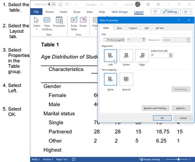The image size is (195, 162).
Task: Toggle the AutoSave switch
Action: 51,5
